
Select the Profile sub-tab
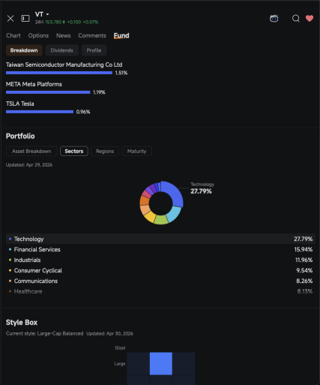click(x=94, y=50)
